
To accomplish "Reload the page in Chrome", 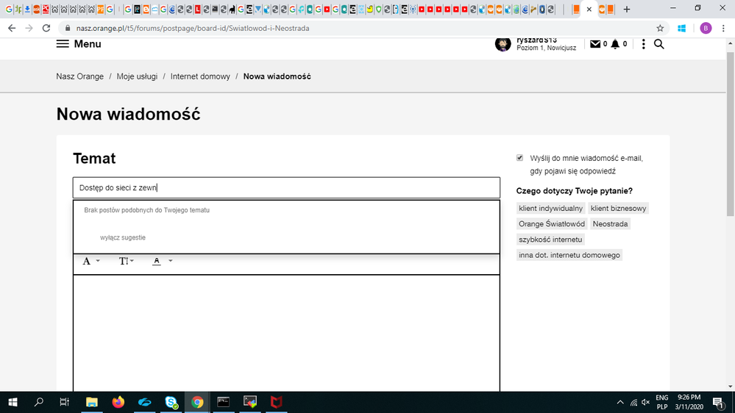I will (46, 28).
